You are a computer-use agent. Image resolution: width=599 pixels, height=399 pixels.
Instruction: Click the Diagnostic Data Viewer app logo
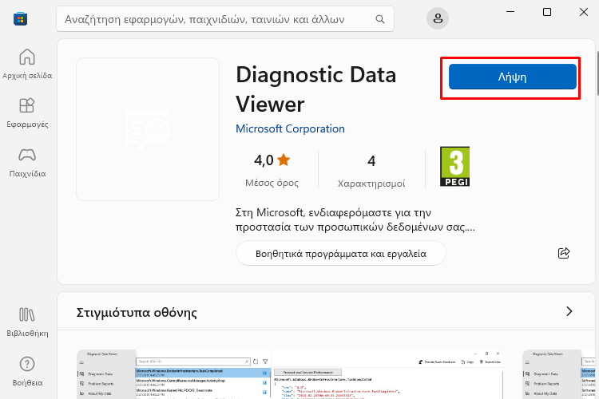pyautogui.click(x=148, y=129)
